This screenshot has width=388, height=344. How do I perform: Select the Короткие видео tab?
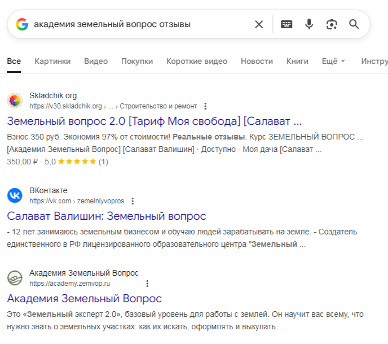click(197, 61)
